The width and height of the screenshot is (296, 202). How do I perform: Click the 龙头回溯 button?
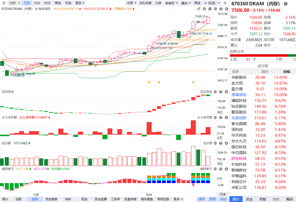[x=145, y=3]
